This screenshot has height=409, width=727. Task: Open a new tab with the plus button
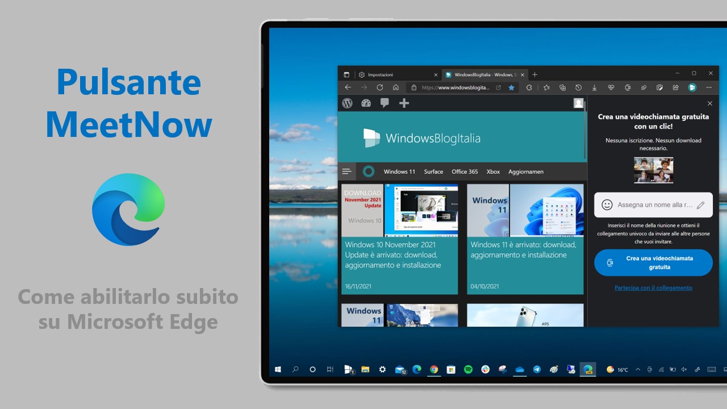[535, 74]
